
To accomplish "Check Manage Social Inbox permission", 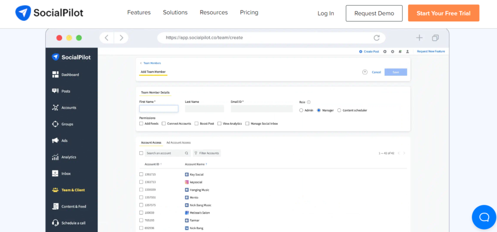I will (247, 124).
